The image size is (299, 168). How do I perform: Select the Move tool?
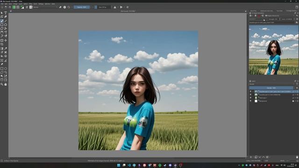click(x=6, y=41)
